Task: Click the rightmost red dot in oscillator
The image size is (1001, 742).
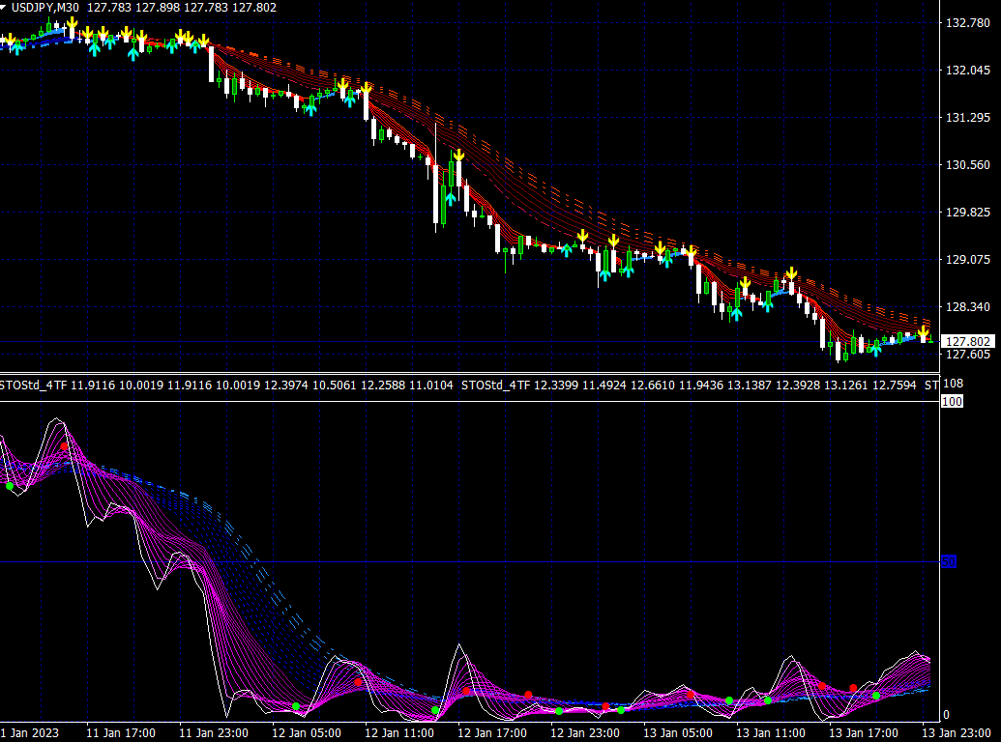Action: coord(853,688)
